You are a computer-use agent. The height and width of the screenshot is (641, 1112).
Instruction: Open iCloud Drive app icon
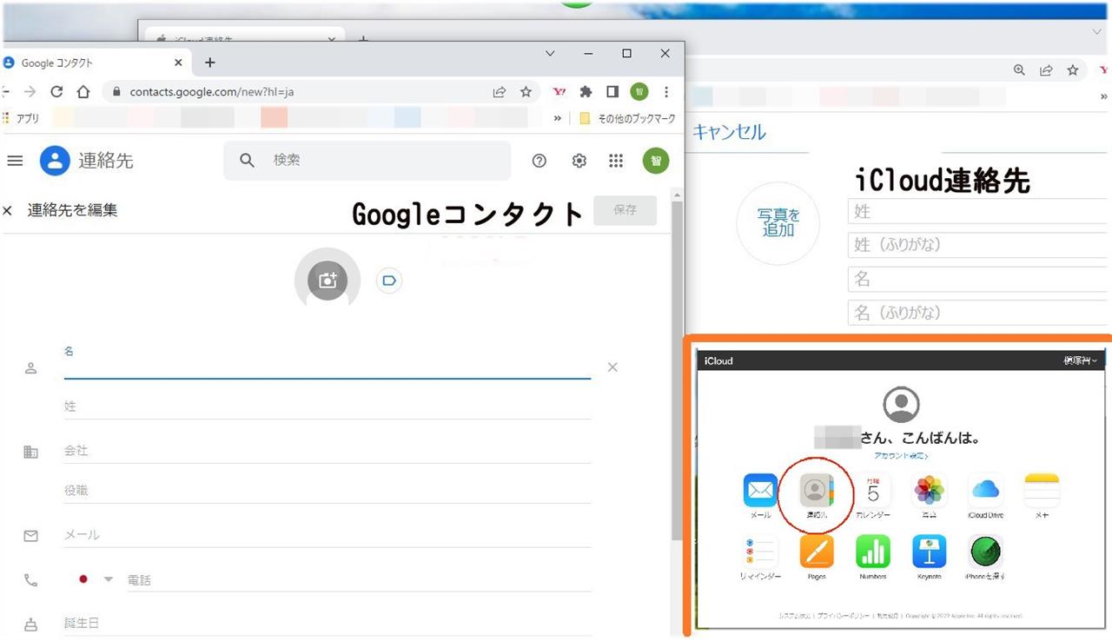click(x=986, y=491)
